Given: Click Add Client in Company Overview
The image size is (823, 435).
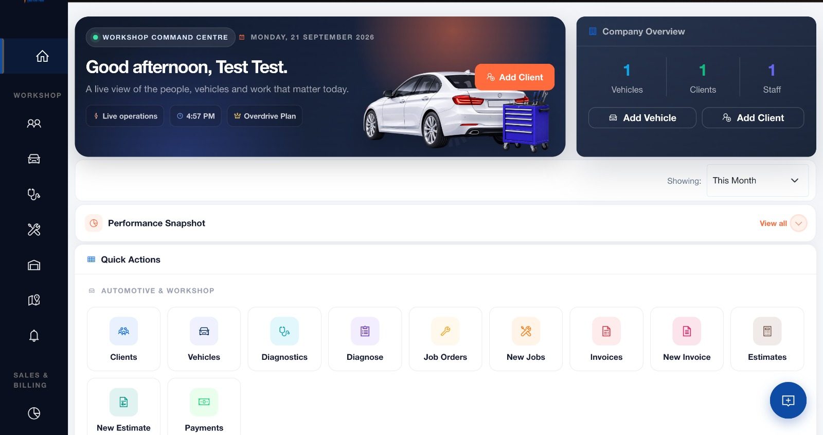Looking at the screenshot, I should click(753, 118).
